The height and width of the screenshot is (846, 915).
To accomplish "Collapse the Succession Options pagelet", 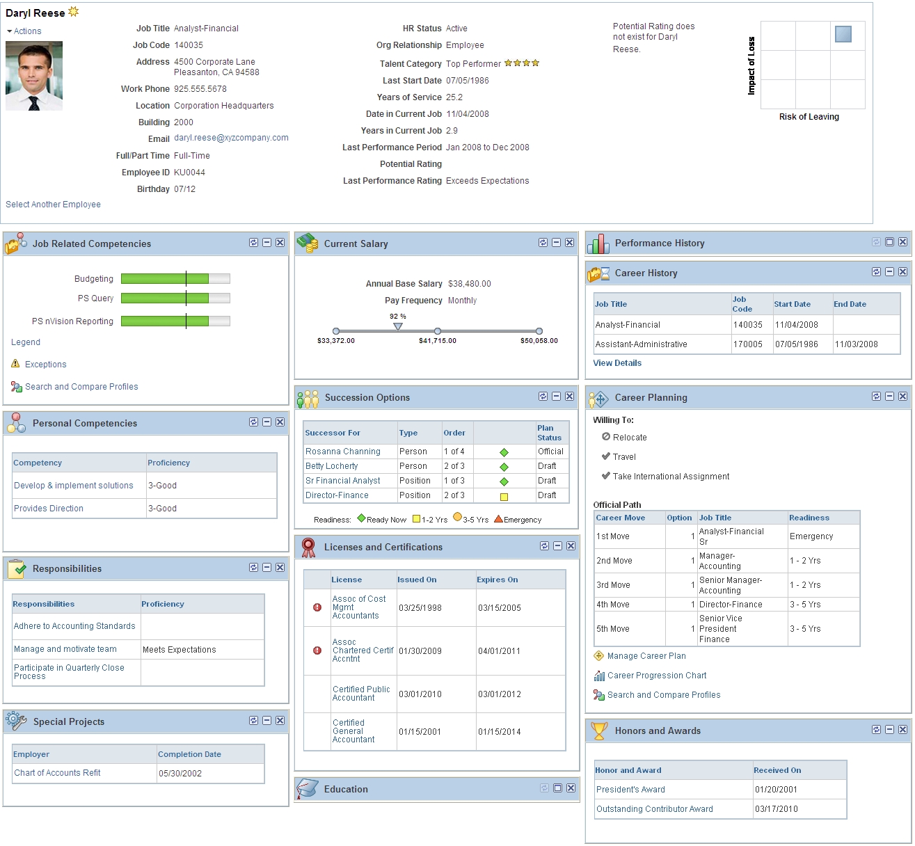I will pyautogui.click(x=556, y=396).
